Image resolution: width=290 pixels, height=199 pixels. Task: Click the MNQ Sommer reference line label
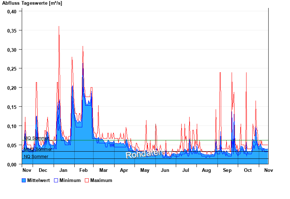(x=38, y=149)
